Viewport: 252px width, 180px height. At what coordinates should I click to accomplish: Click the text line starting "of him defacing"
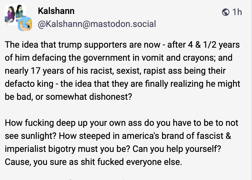(119, 58)
